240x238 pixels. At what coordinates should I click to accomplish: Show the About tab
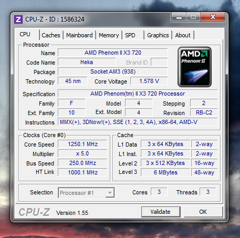pyautogui.click(x=183, y=35)
